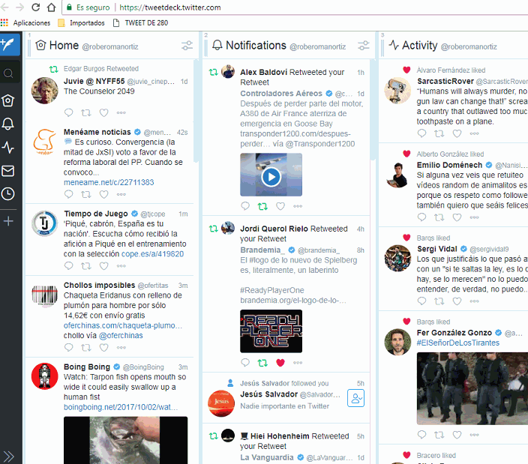Like the Sergi Vidal tweet
Image resolution: width=528 pixels, height=464 pixels.
point(457,301)
